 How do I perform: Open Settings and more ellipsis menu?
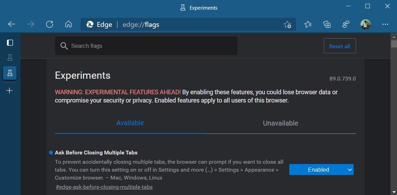click(385, 24)
